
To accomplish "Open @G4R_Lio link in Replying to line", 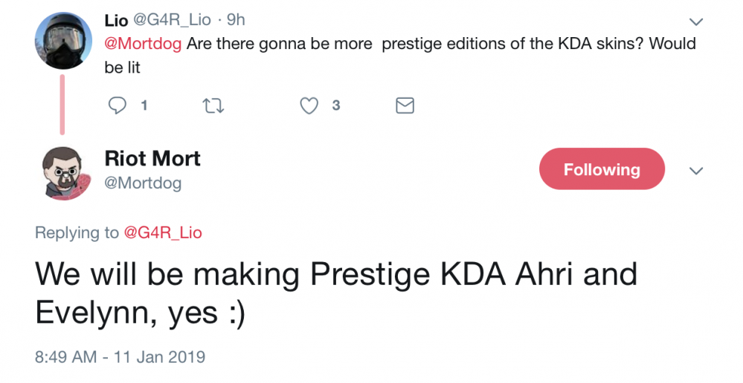I will click(163, 232).
